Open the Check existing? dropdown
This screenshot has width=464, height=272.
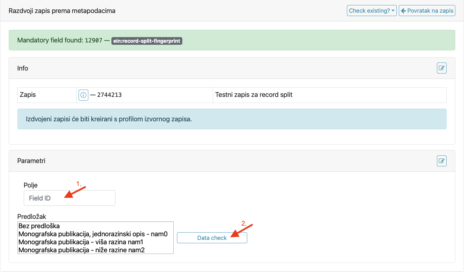[372, 10]
